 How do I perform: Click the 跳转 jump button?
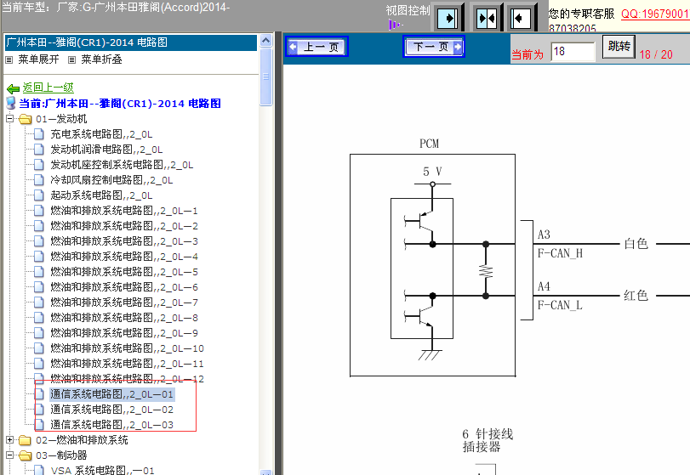tap(619, 46)
